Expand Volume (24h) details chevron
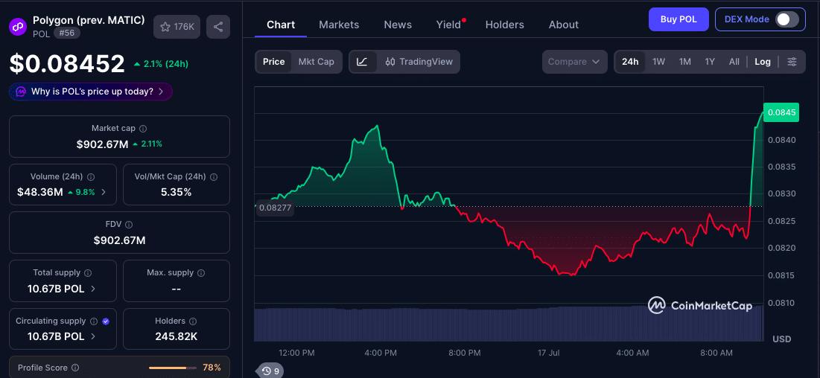 click(104, 192)
